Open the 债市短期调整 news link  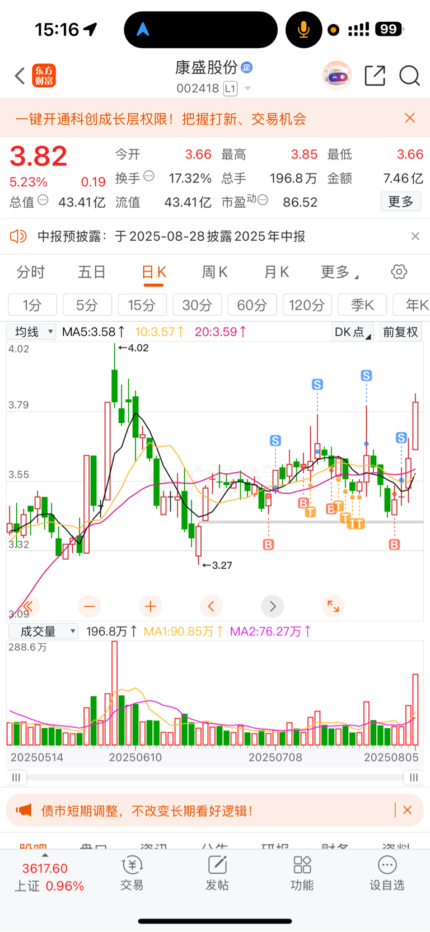(x=147, y=811)
